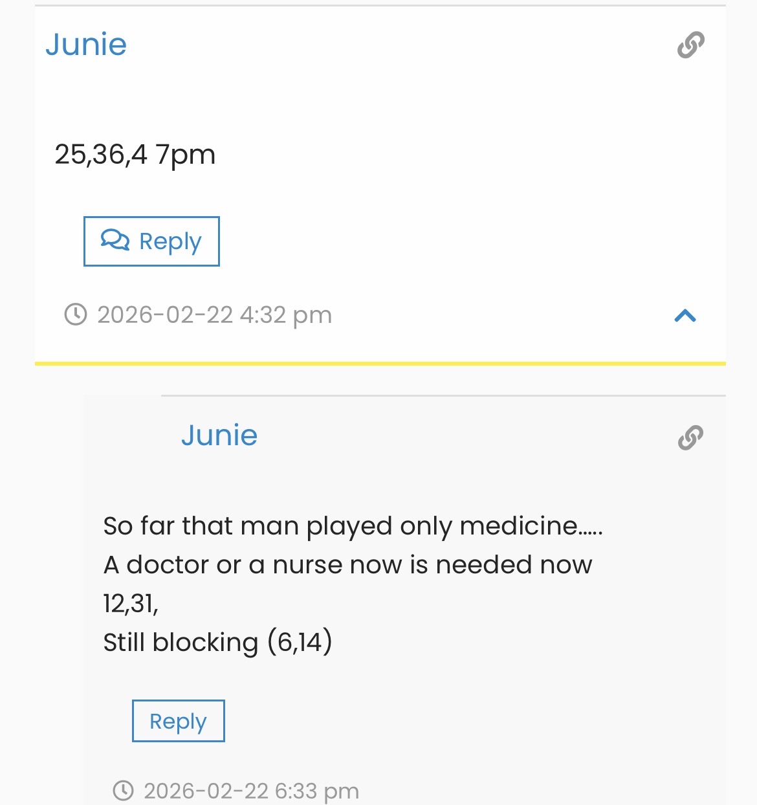This screenshot has width=757, height=805.
Task: Click the yellow highlight bar under the top comment
Action: (380, 364)
